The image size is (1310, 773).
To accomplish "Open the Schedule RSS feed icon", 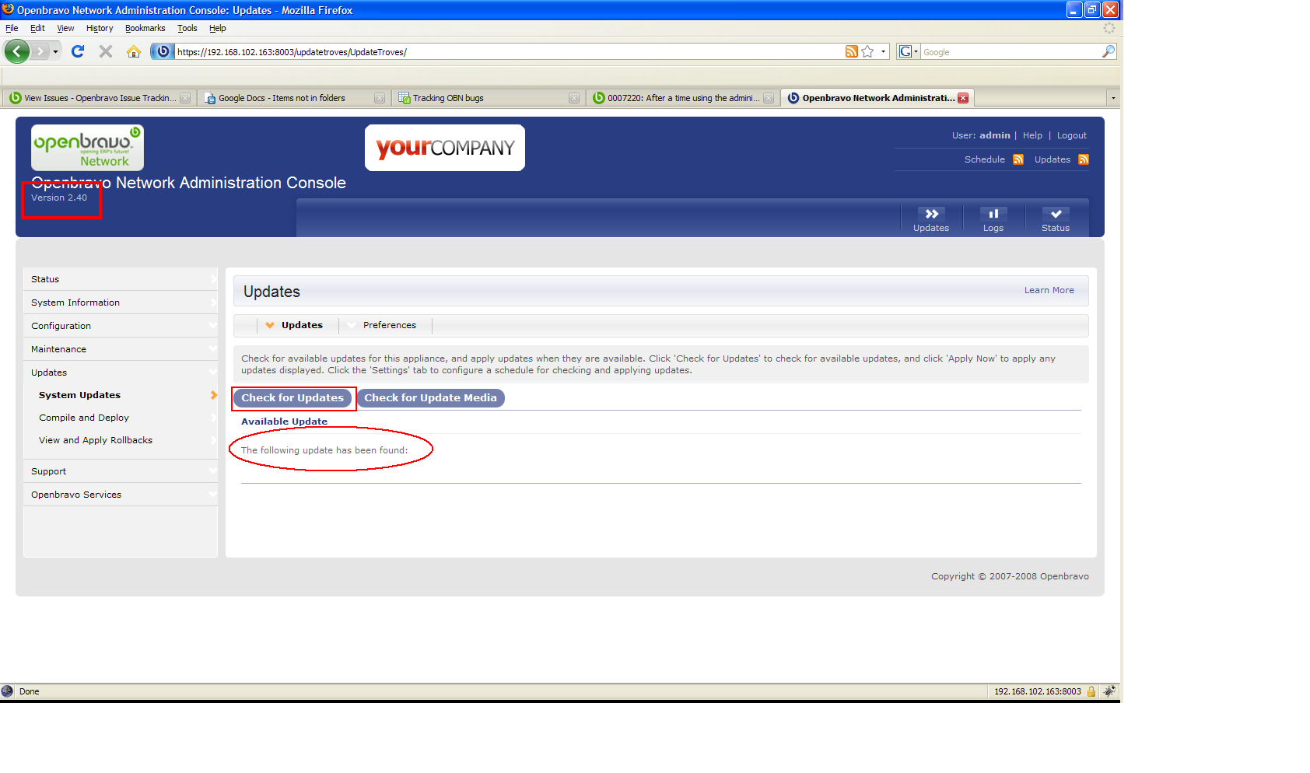I will pos(1018,159).
